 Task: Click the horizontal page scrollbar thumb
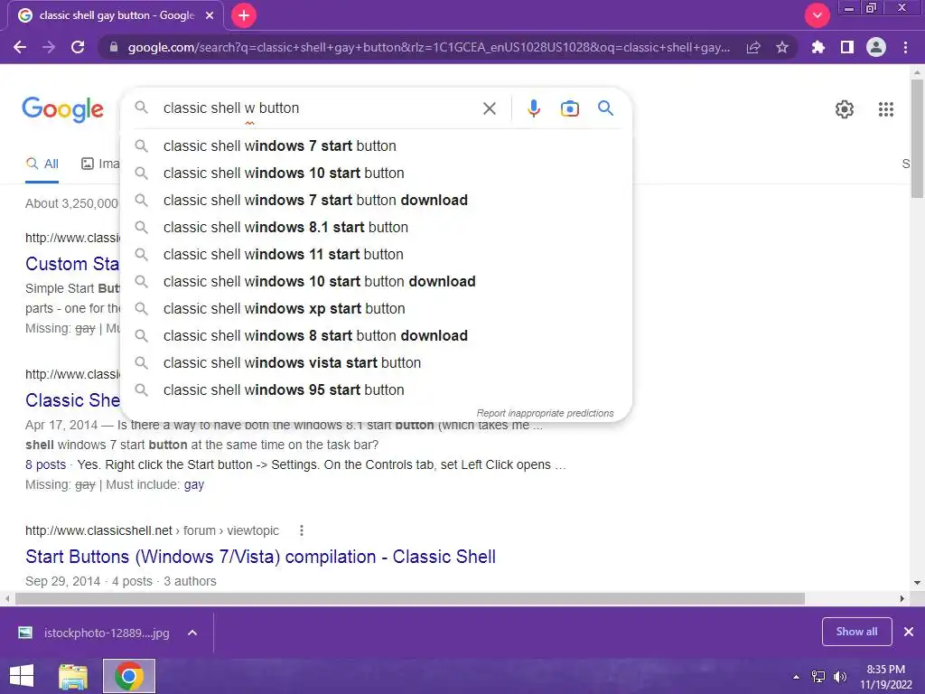tap(410, 598)
